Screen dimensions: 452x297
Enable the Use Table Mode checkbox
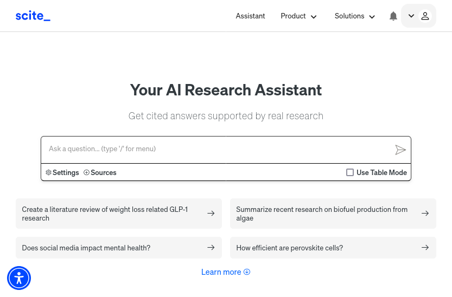click(349, 172)
